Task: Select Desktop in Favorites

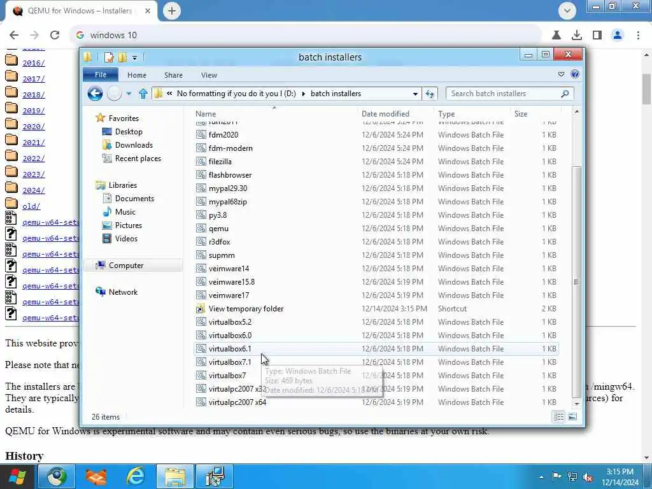Action: (129, 132)
